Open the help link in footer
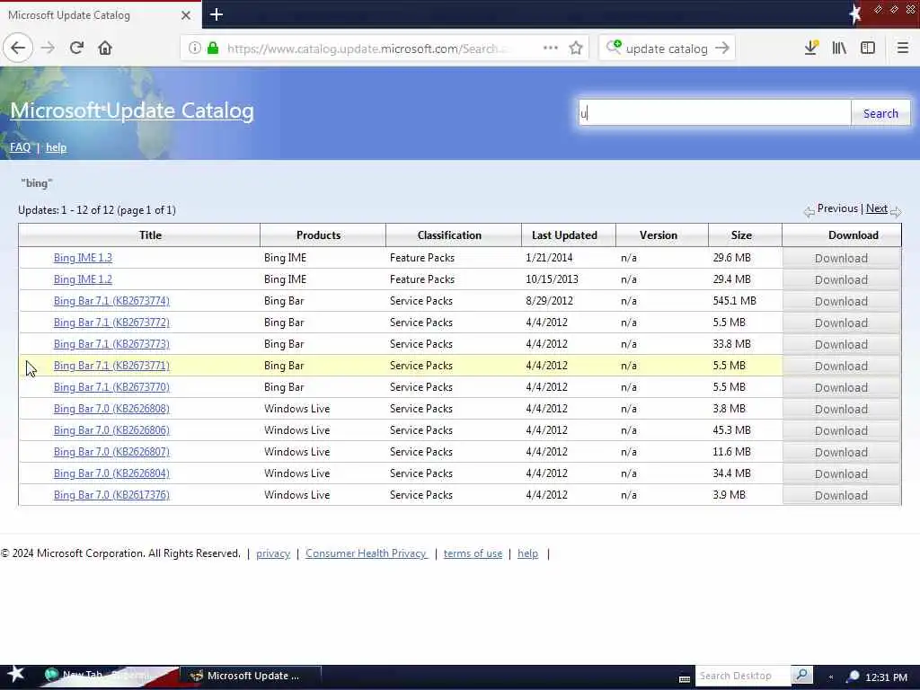Image resolution: width=920 pixels, height=690 pixels. pyautogui.click(x=527, y=553)
